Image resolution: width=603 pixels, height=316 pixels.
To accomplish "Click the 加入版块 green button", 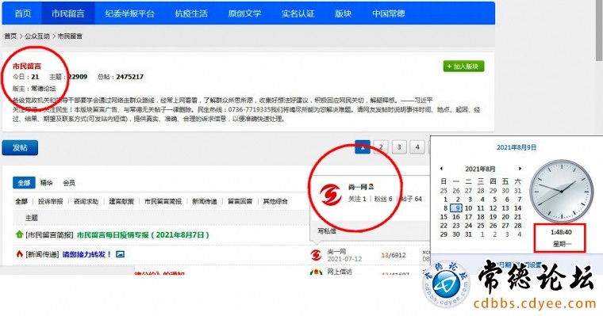I will (x=463, y=67).
